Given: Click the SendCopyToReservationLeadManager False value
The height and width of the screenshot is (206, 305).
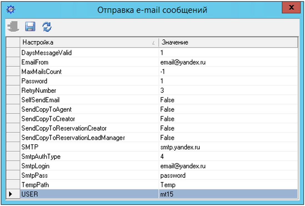Looking at the screenshot, I should click(x=167, y=138).
